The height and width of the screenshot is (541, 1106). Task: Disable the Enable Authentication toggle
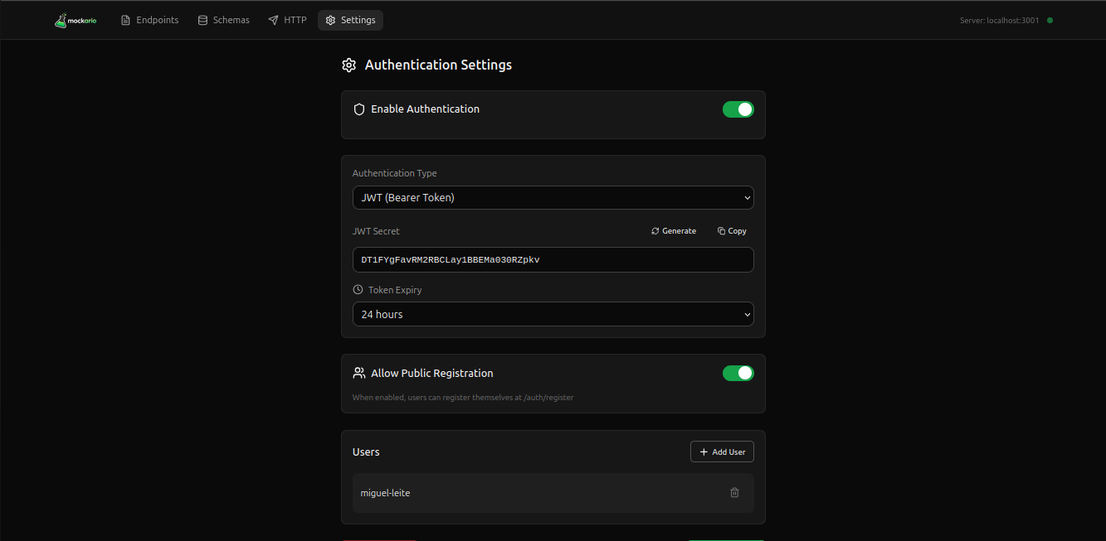pos(738,109)
